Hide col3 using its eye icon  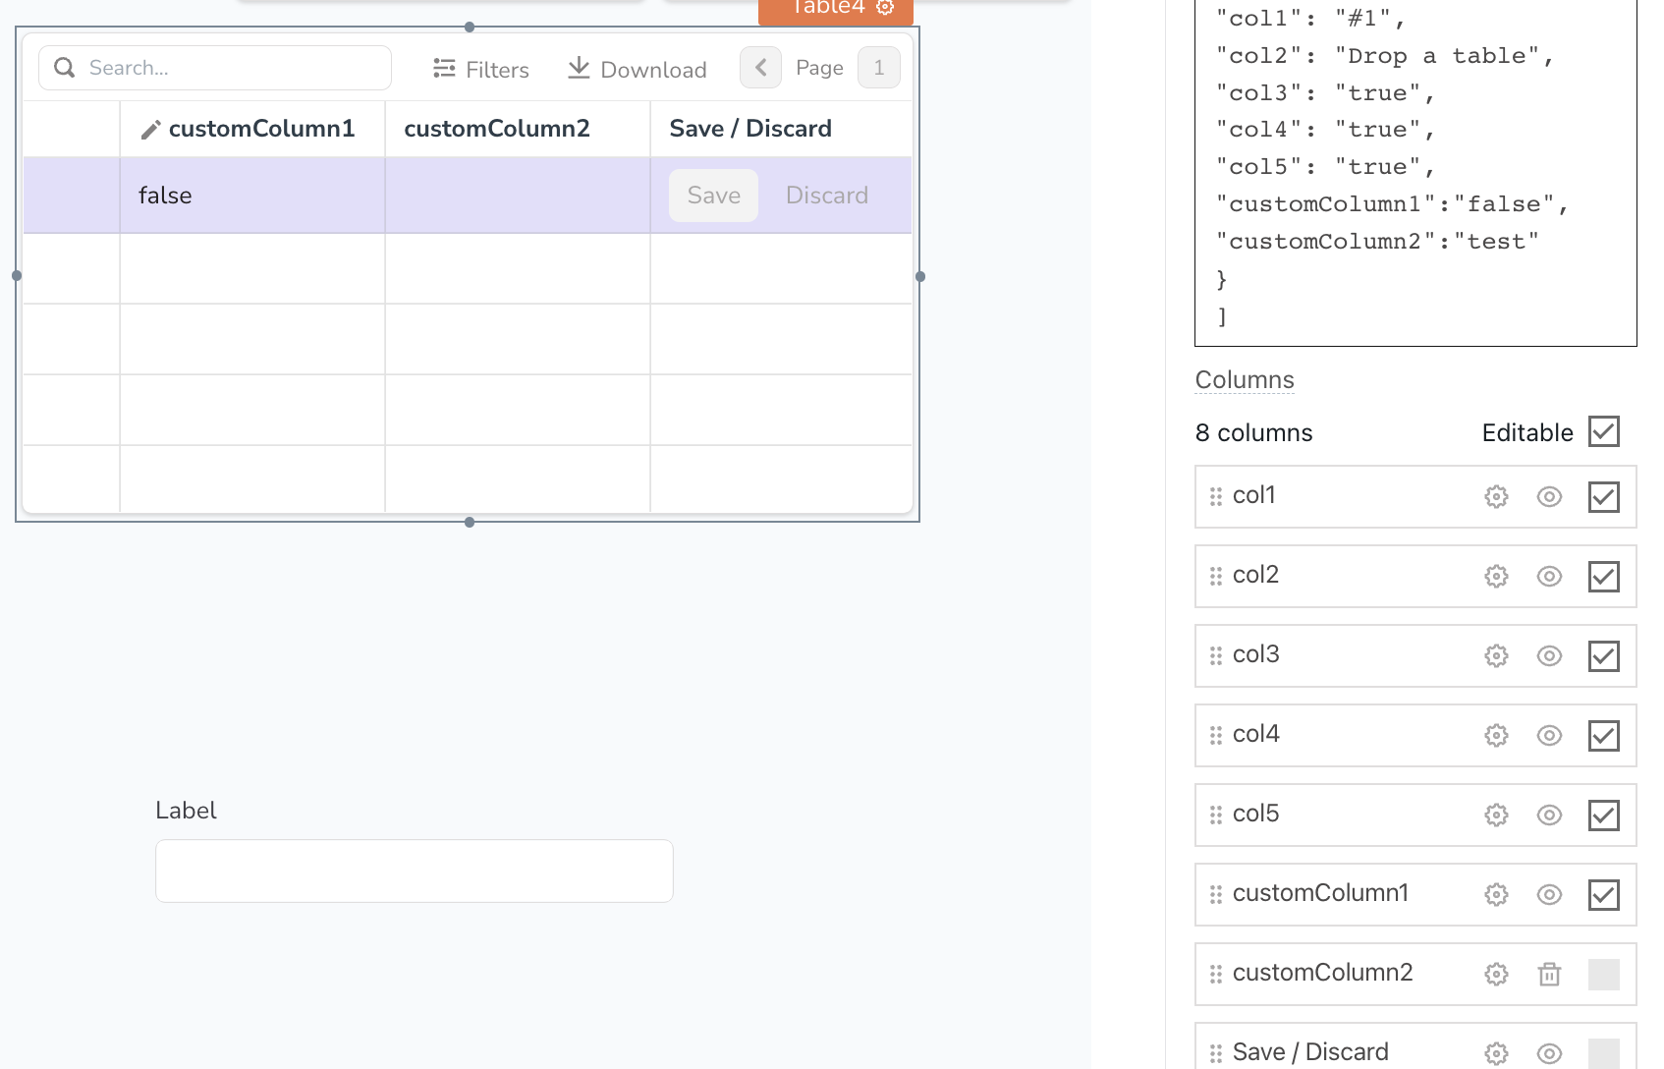point(1549,656)
